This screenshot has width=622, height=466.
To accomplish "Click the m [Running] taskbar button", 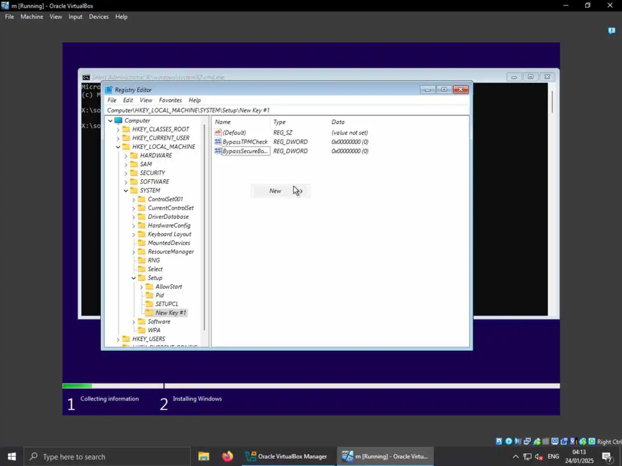I will coord(385,456).
